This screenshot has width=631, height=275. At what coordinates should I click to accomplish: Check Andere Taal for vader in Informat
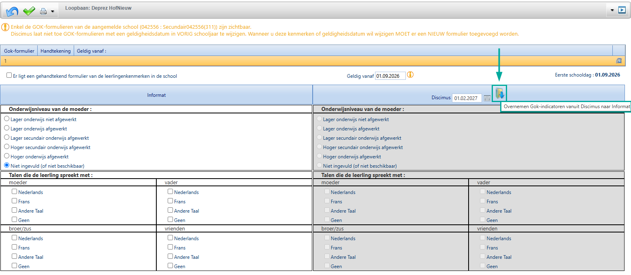click(171, 210)
